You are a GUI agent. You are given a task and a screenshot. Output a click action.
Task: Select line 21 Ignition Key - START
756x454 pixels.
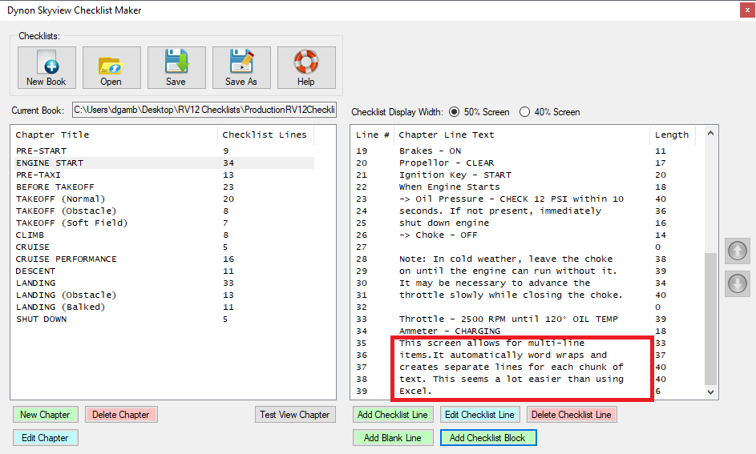tap(525, 175)
